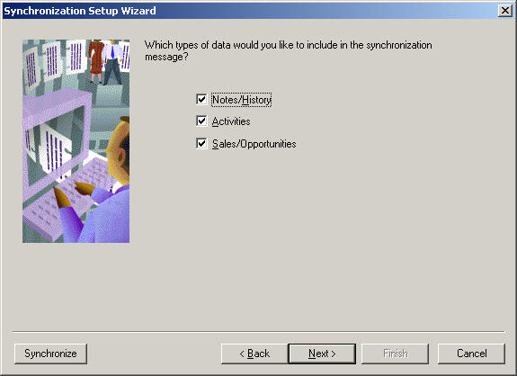Cancel the Synchronization Setup Wizard
Screen dimensions: 517x376
pos(471,354)
